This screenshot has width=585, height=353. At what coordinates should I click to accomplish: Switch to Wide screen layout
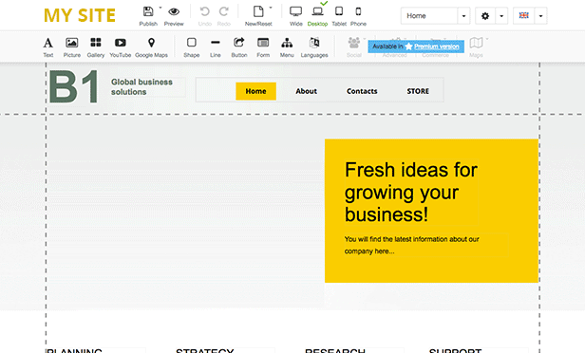coord(296,11)
